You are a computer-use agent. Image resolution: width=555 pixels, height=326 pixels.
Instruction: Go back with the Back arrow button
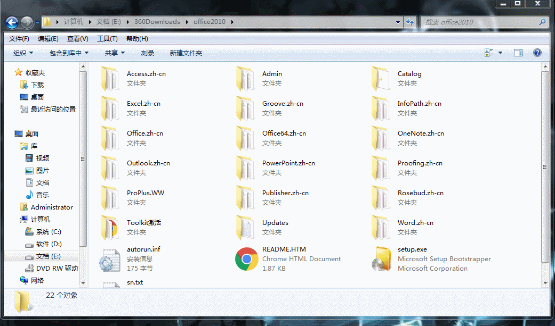coord(12,23)
